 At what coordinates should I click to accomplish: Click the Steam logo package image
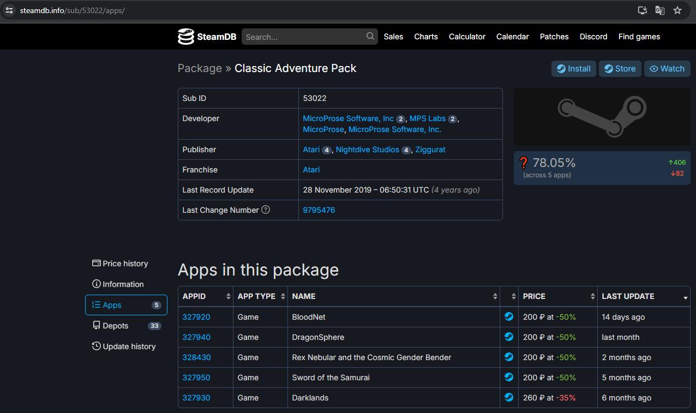point(602,117)
